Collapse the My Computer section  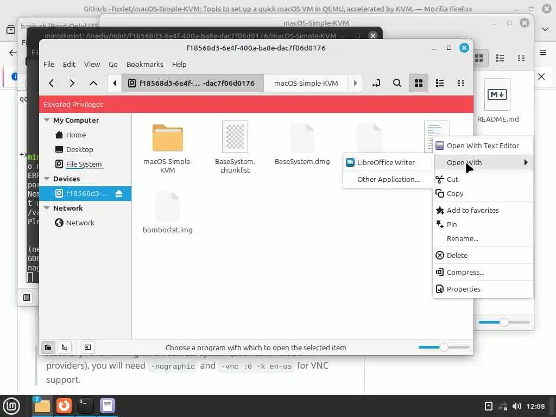[x=47, y=120]
